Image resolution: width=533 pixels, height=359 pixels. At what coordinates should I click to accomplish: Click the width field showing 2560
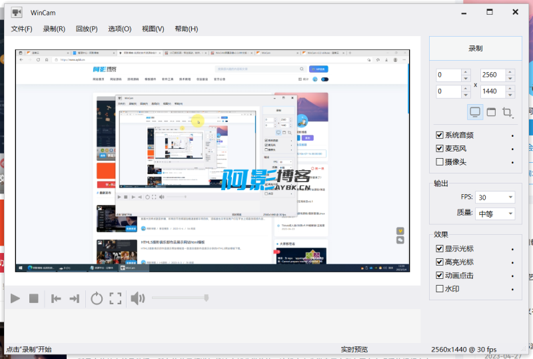click(x=493, y=75)
